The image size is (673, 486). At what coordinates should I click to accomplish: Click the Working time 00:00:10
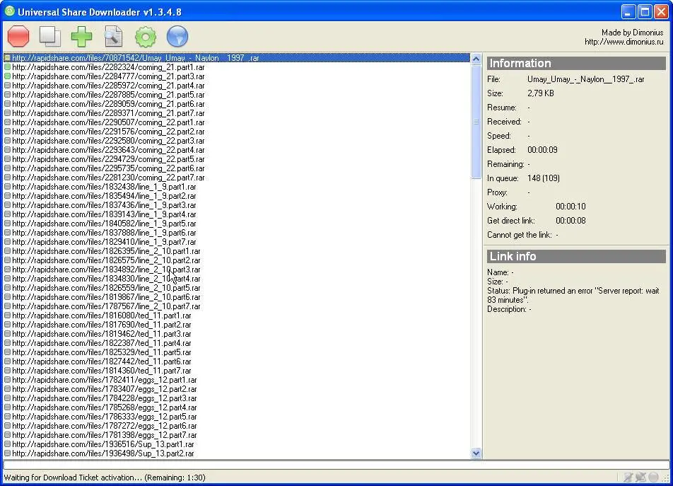tap(570, 207)
